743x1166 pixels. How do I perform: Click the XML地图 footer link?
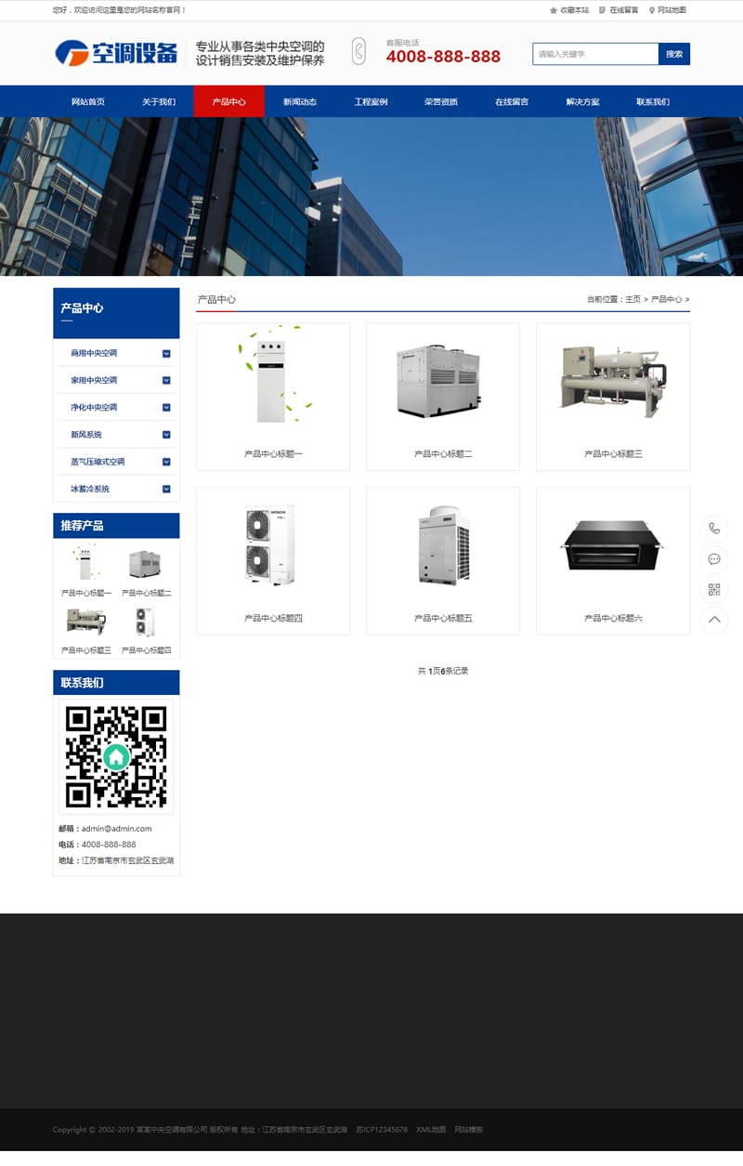coord(431,1130)
